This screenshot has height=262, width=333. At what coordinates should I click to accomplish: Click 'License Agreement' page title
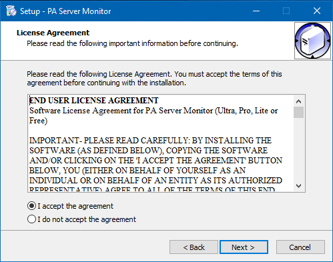click(x=53, y=33)
